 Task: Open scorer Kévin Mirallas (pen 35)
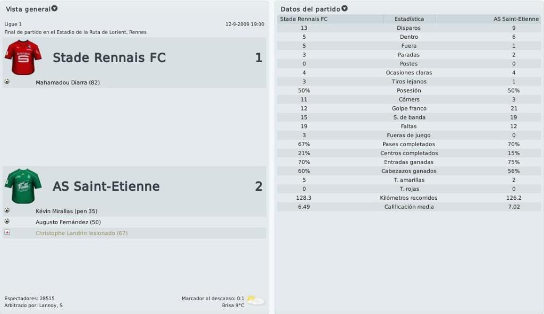click(x=66, y=211)
